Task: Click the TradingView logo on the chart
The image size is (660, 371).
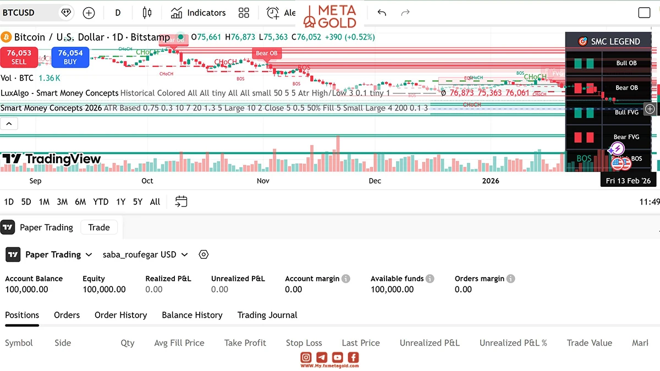Action: 51,159
